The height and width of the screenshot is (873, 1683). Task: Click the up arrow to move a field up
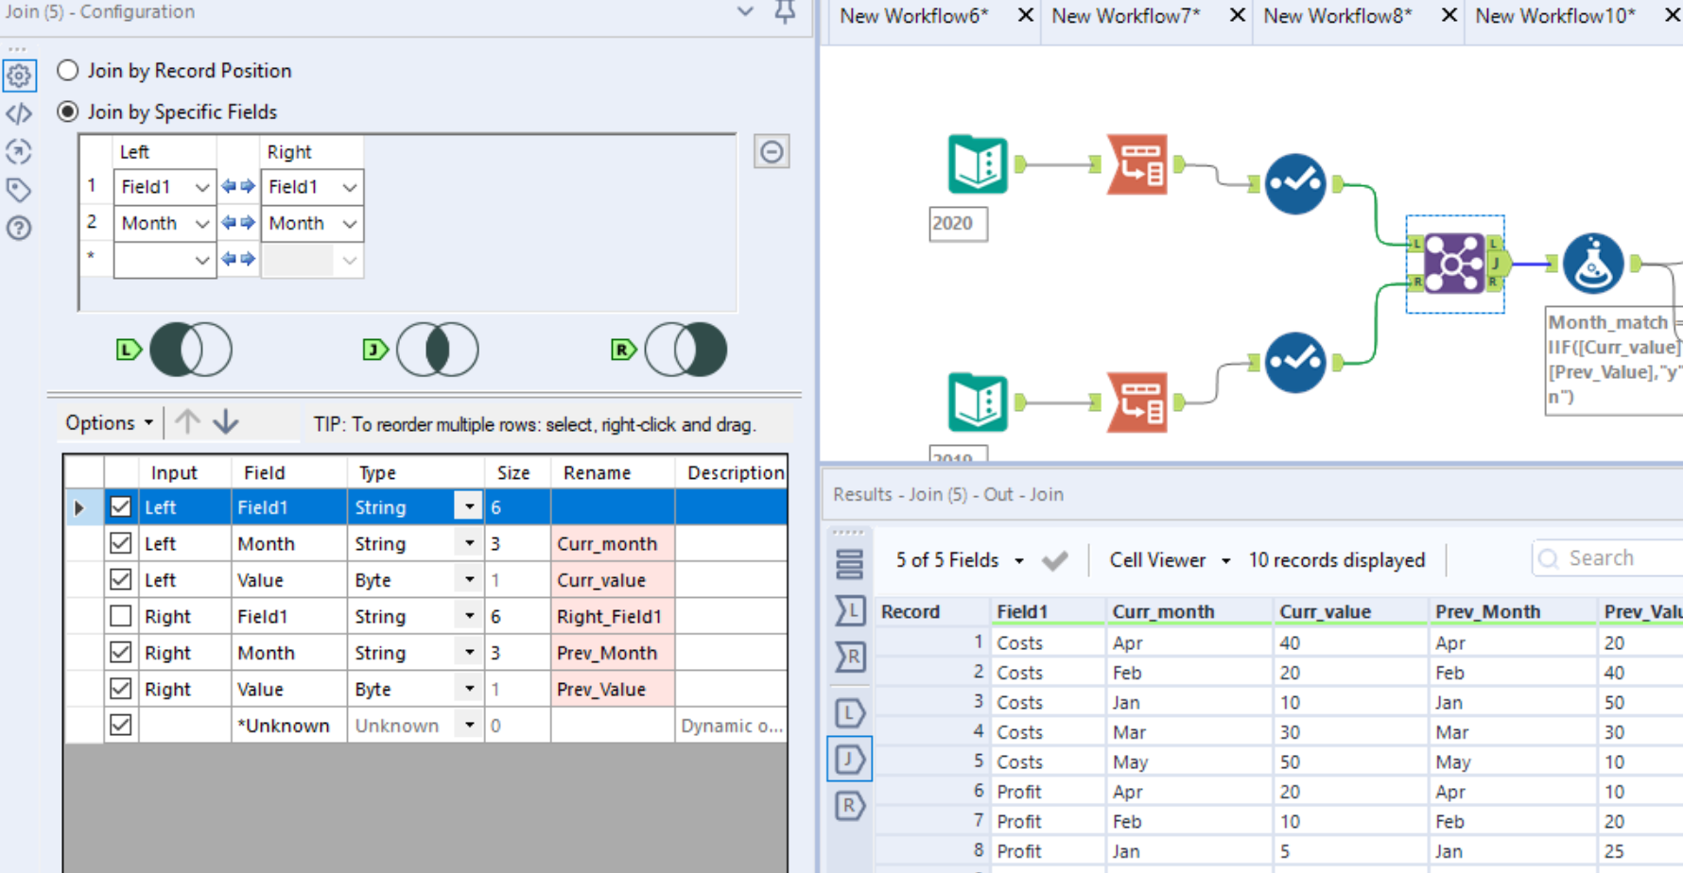pos(186,422)
